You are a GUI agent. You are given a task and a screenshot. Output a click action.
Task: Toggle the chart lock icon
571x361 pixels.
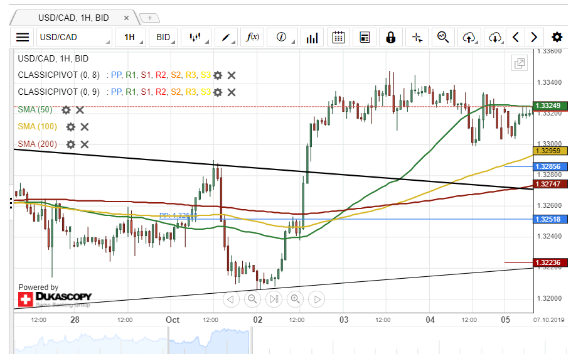tap(391, 37)
